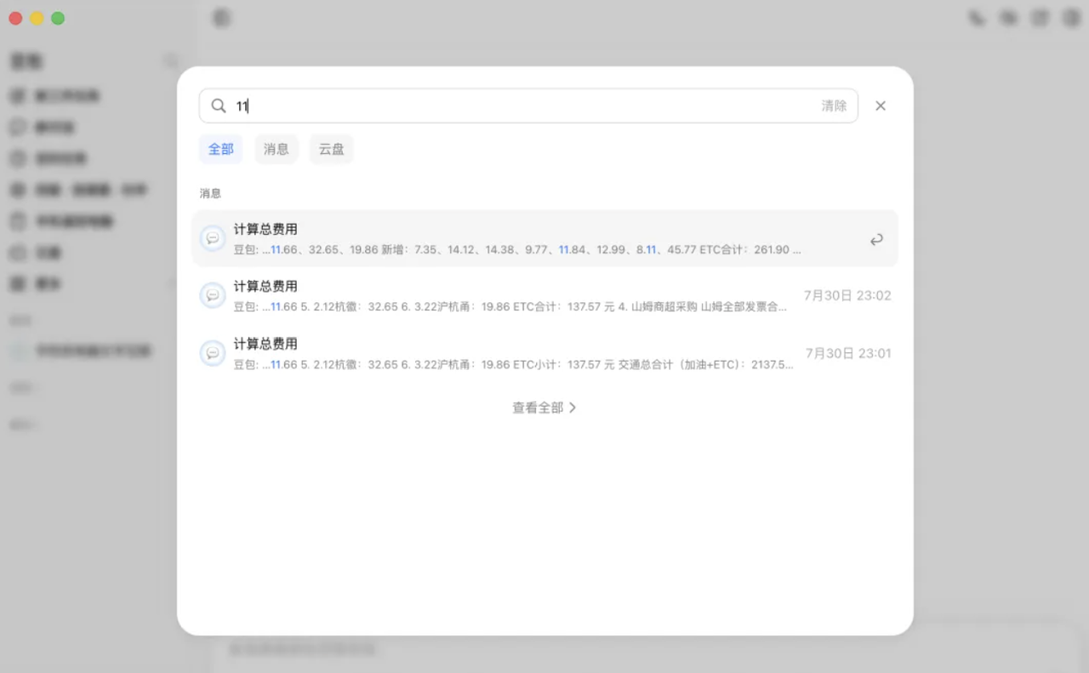This screenshot has height=673, width=1089.
Task: Switch to the 全部 filter tab
Action: pos(221,149)
